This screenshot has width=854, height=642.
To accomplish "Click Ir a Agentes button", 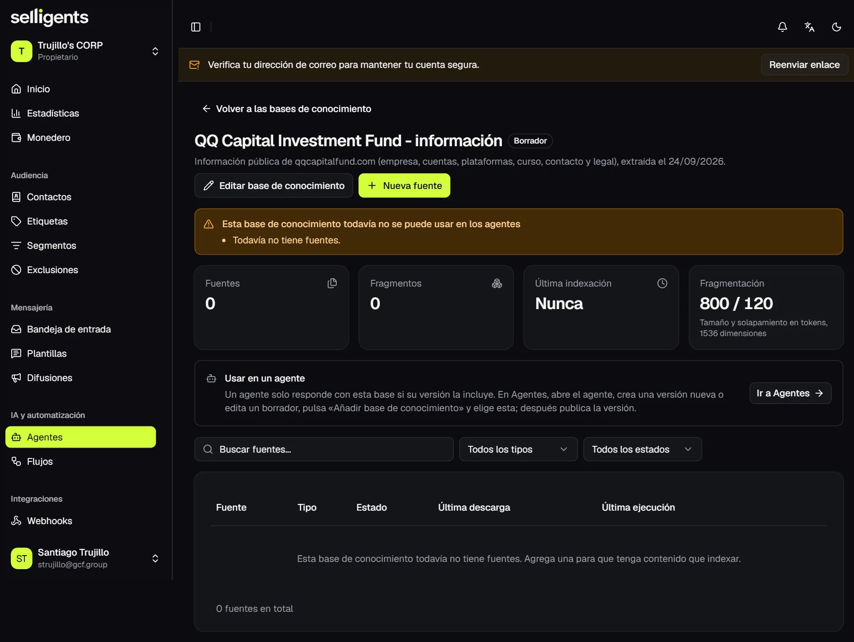I will [x=790, y=393].
